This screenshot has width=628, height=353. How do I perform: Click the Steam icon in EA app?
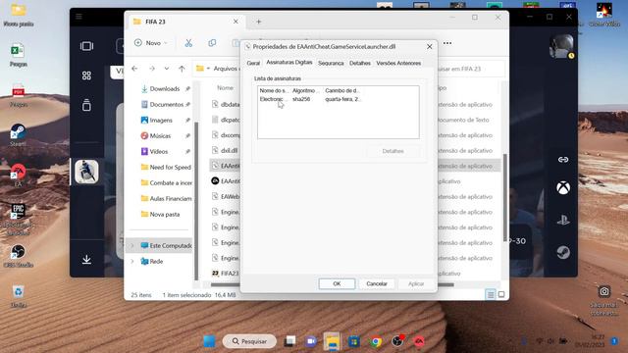click(563, 252)
